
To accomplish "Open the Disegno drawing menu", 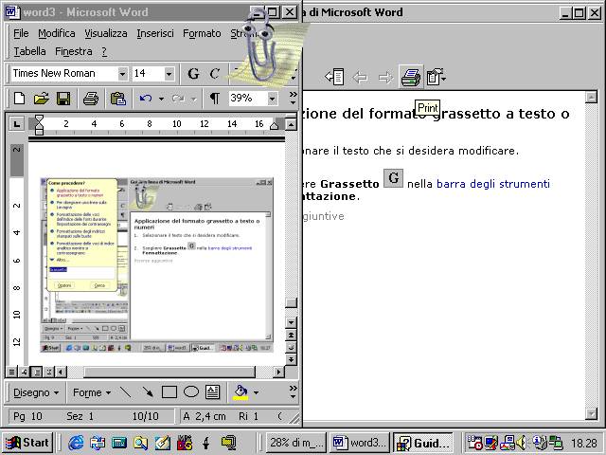I will (x=36, y=392).
